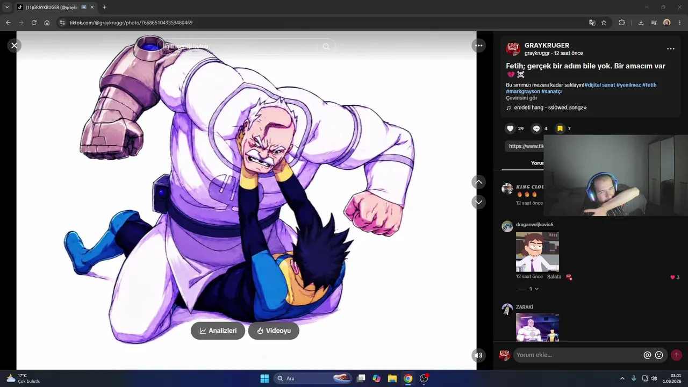Open the browser extensions menu
This screenshot has height=387, width=688.
pos(622,23)
